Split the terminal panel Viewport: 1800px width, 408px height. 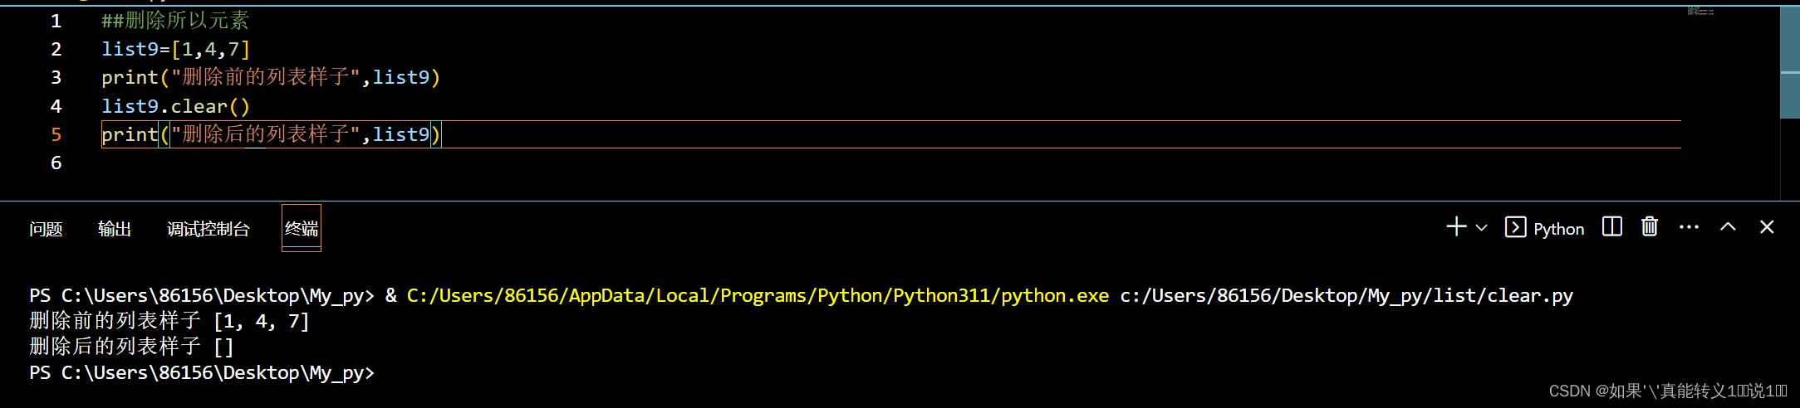point(1611,226)
